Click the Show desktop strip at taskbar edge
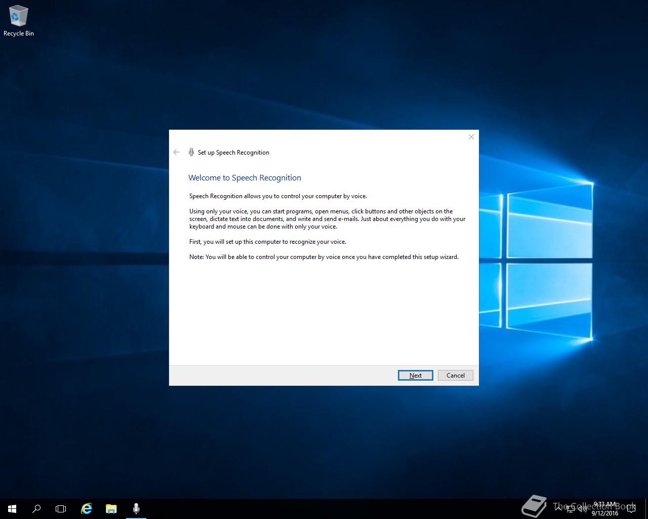This screenshot has width=648, height=519. coord(646,509)
